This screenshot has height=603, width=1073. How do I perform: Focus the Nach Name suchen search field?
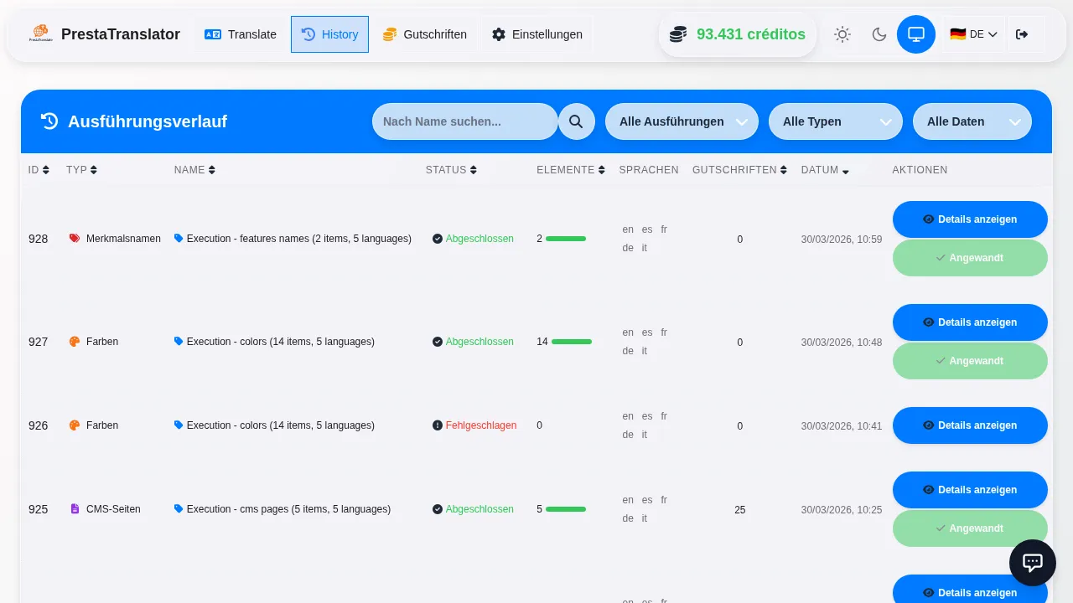tap(464, 121)
